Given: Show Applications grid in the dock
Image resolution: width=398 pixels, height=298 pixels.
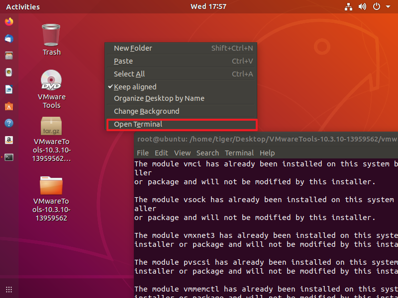Looking at the screenshot, I should coord(9,289).
